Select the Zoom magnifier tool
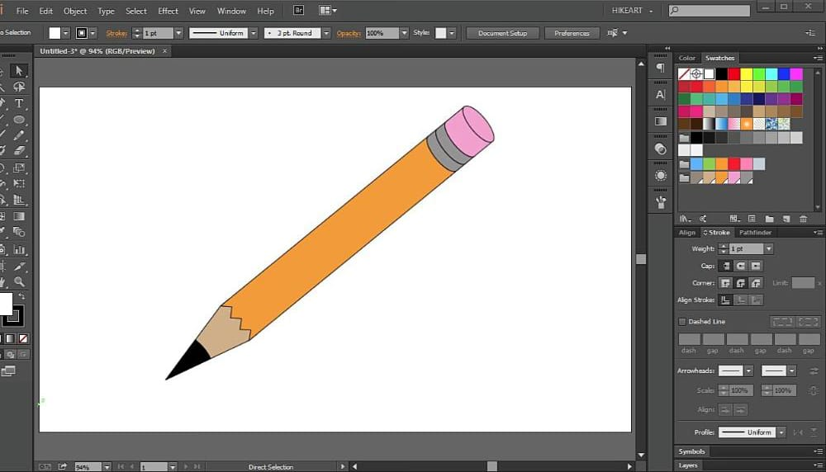Image resolution: width=826 pixels, height=472 pixels. pos(19,281)
